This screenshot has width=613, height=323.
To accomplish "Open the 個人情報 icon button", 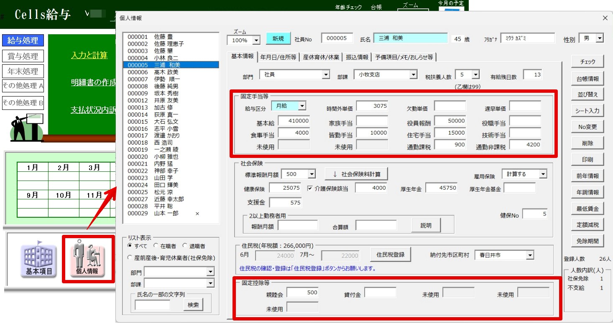I will pos(88,259).
